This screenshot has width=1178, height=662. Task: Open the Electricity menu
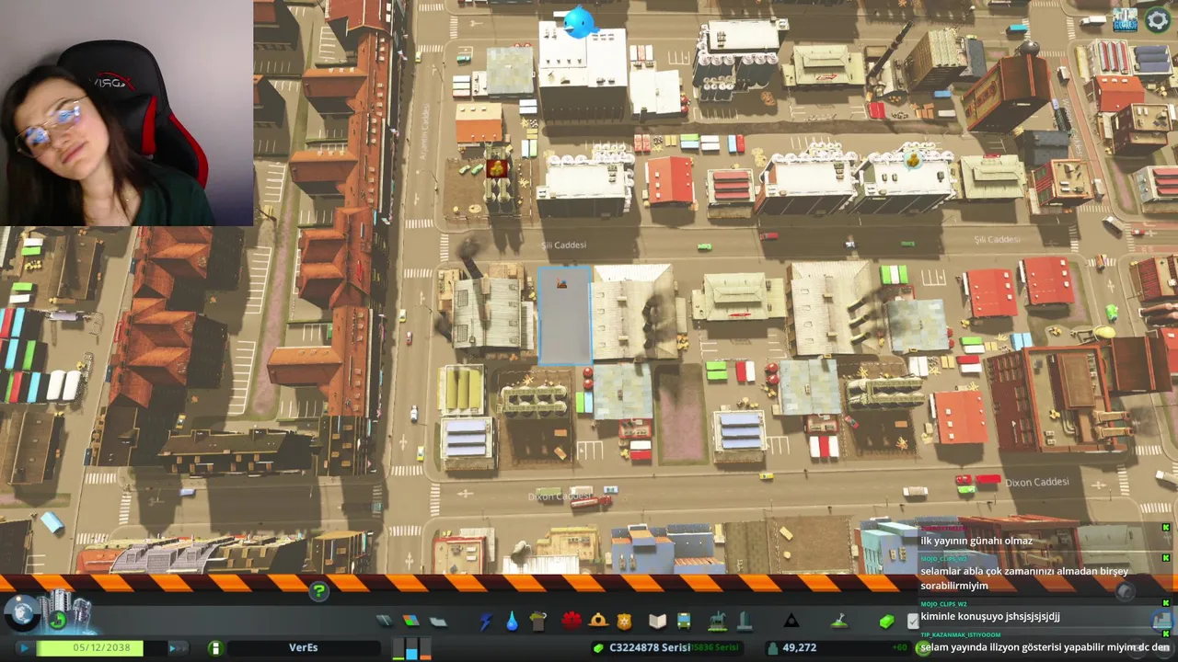click(x=485, y=622)
